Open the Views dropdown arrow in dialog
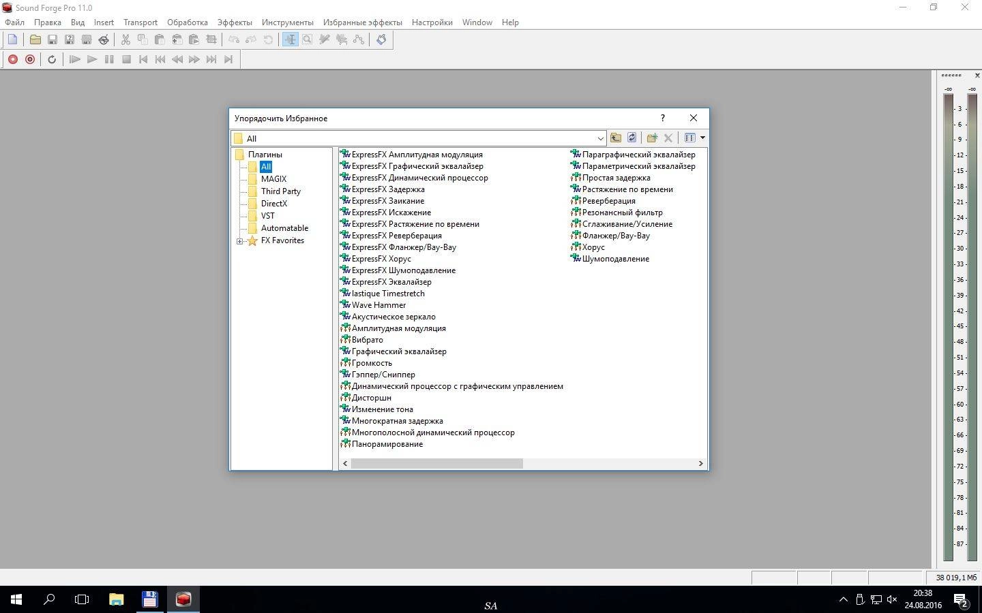The image size is (982, 613). pyautogui.click(x=702, y=138)
